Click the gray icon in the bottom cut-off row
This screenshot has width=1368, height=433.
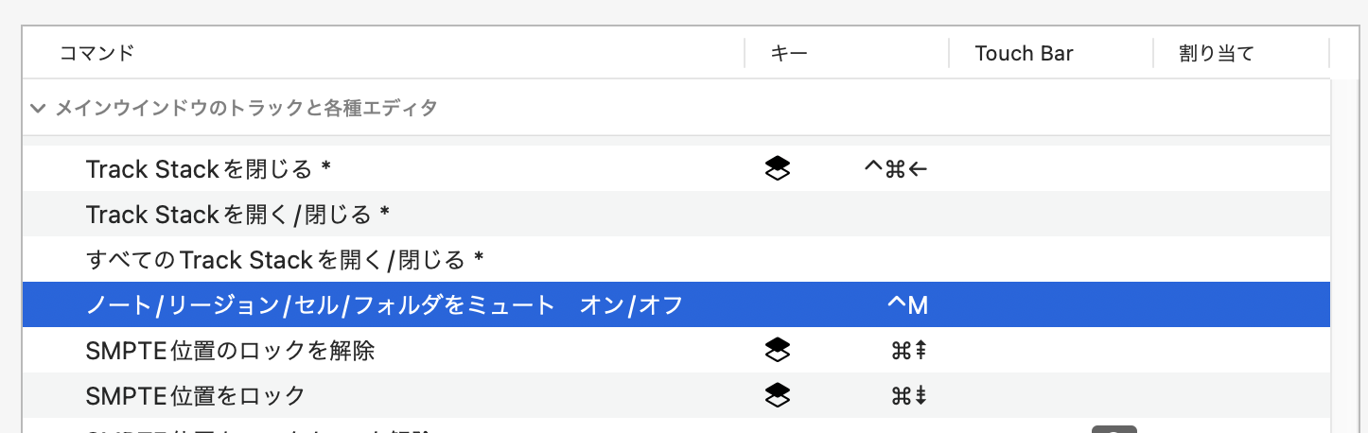(x=1114, y=428)
